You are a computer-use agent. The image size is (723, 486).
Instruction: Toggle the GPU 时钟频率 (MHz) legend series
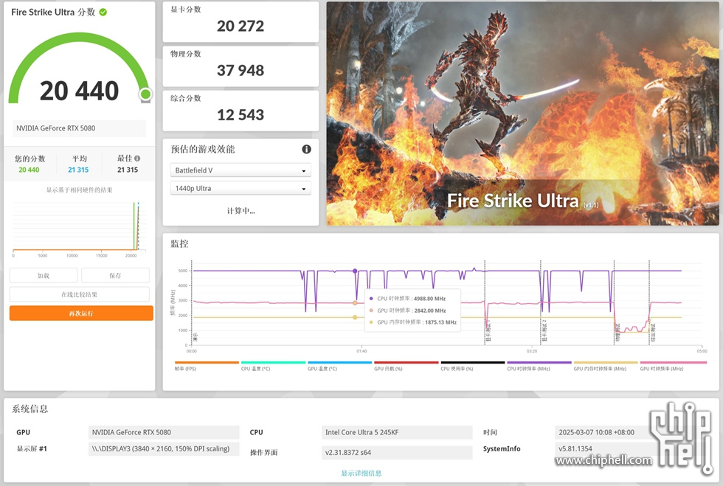pos(673,366)
